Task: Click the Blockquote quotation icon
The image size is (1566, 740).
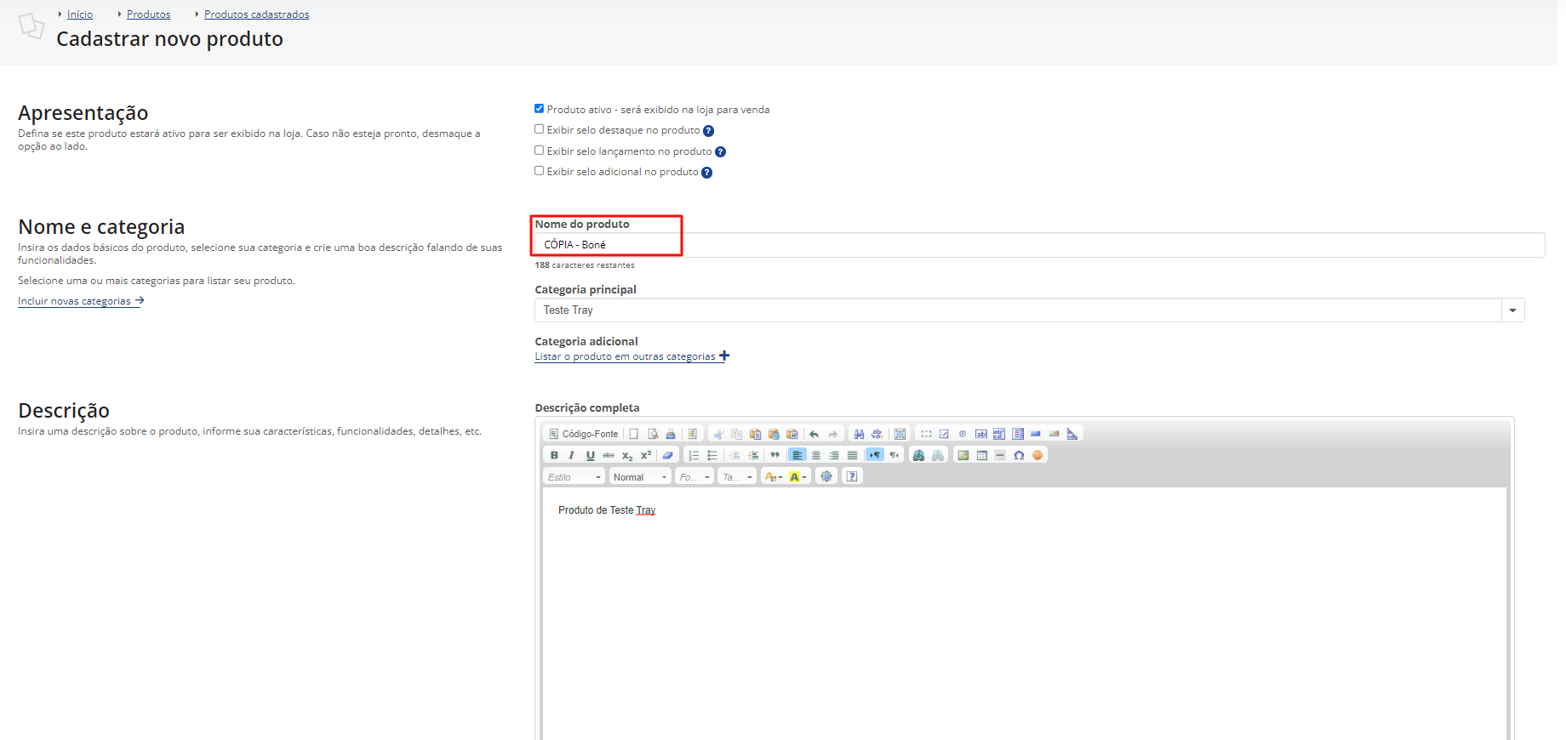Action: click(x=775, y=455)
